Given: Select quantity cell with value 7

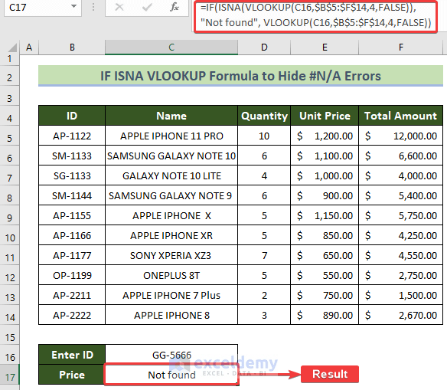Looking at the screenshot, I should pyautogui.click(x=264, y=255).
